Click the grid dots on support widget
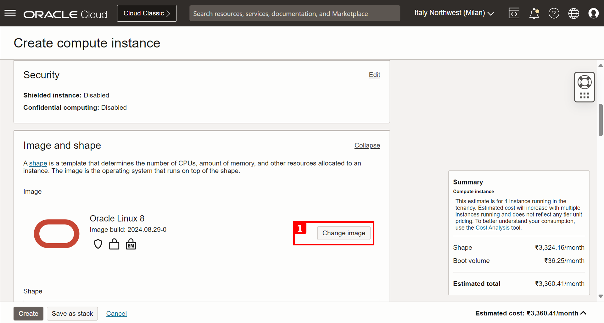The height and width of the screenshot is (323, 604). coord(584,96)
